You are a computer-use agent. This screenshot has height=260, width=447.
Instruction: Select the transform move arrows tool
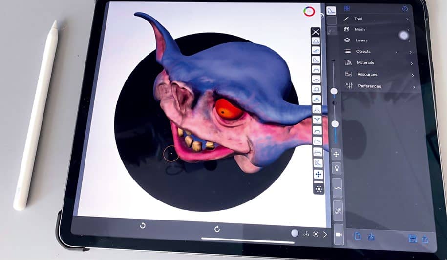(x=336, y=154)
